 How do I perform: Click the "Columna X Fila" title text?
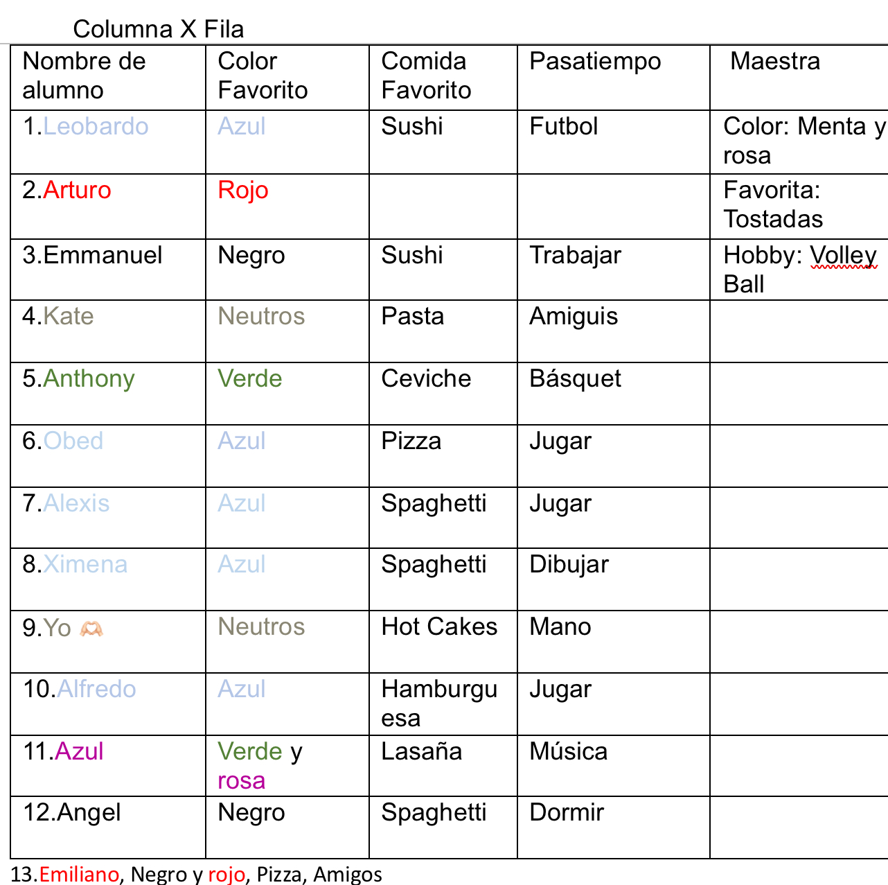coord(158,29)
